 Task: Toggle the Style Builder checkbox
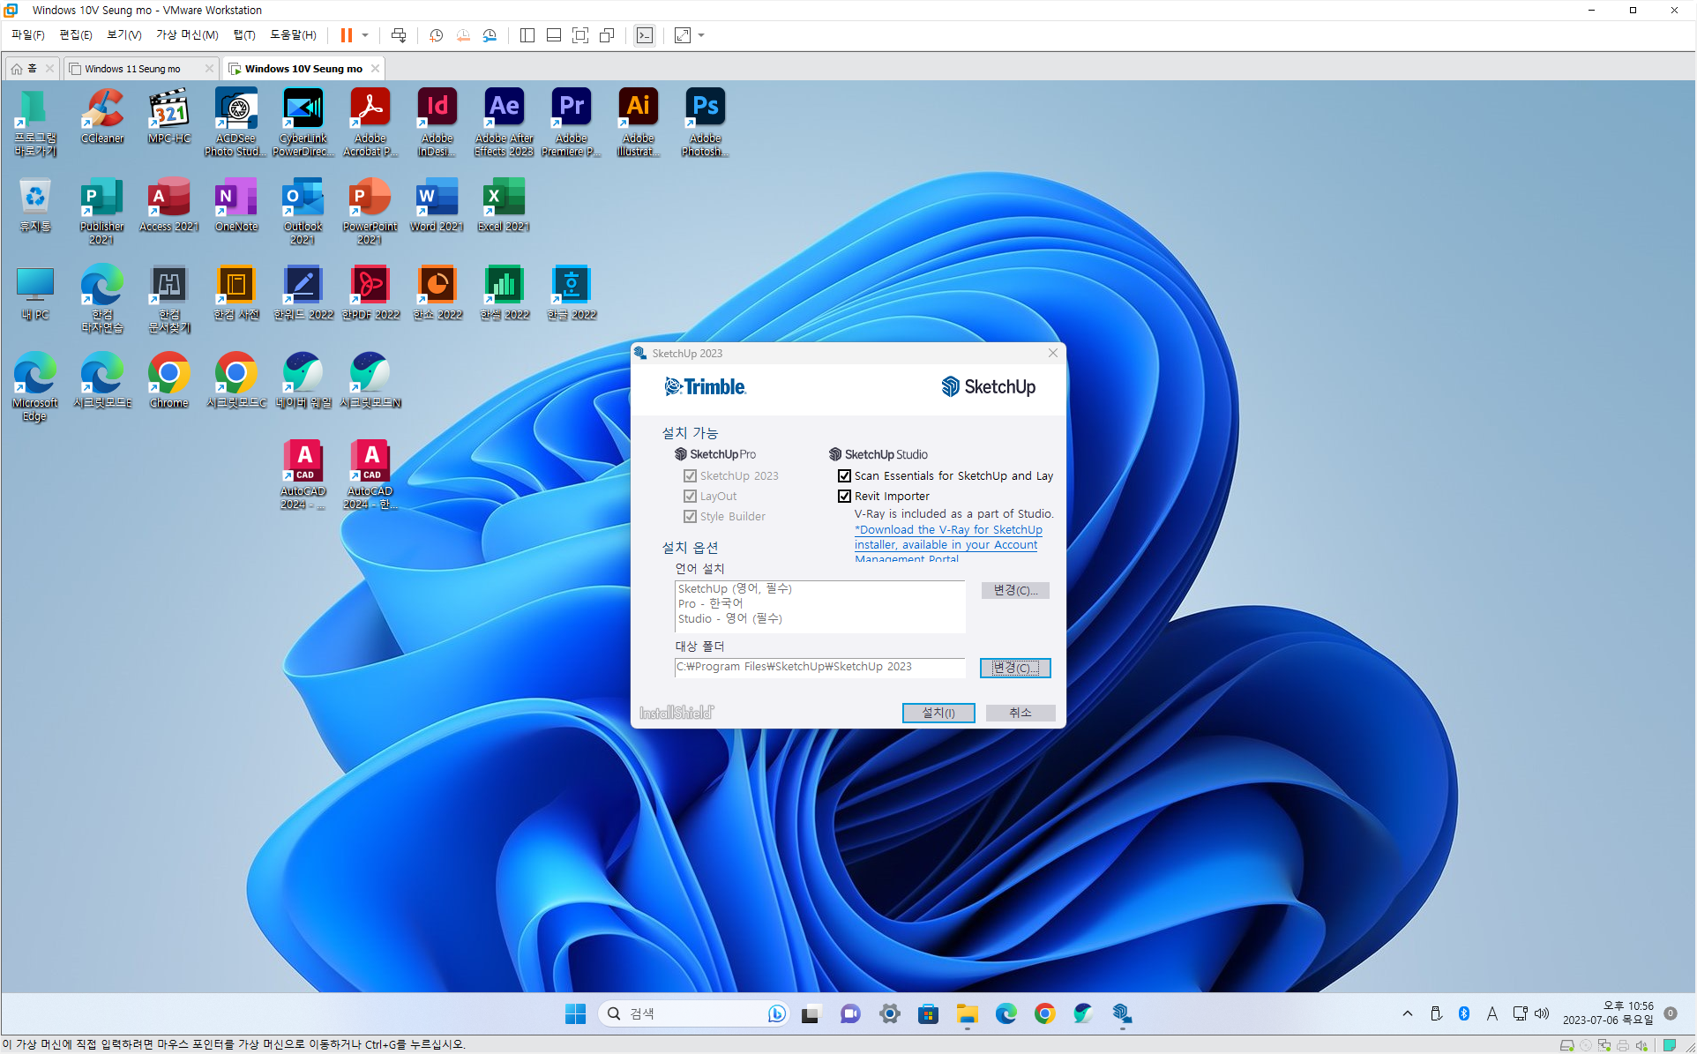point(690,517)
